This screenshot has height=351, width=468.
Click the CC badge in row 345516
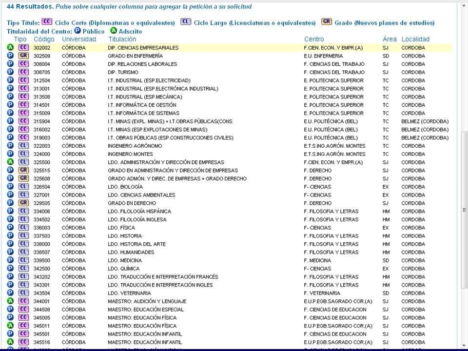tap(23, 342)
